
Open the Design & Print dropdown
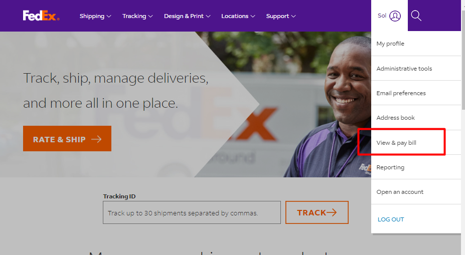pos(187,16)
